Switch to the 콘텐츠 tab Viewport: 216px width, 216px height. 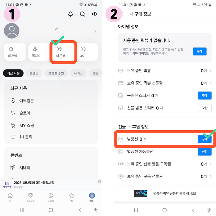34,73
